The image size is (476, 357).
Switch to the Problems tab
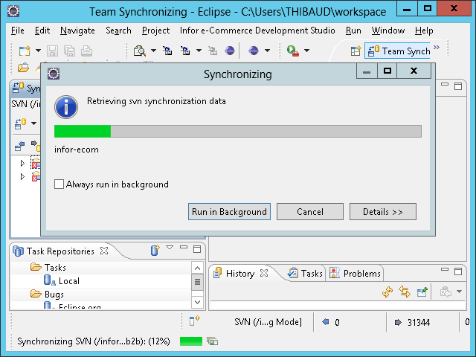click(356, 274)
